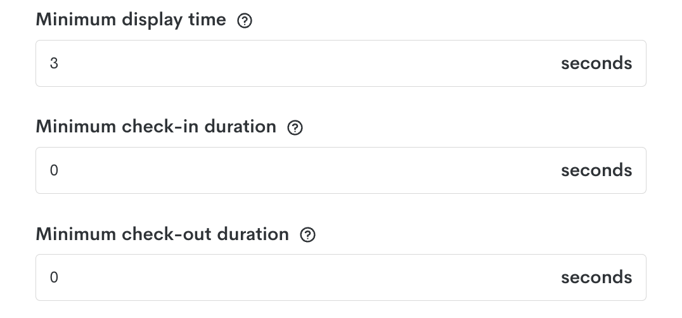The height and width of the screenshot is (318, 682).
Task: Open the question mark info for check-in duration
Action: click(295, 128)
